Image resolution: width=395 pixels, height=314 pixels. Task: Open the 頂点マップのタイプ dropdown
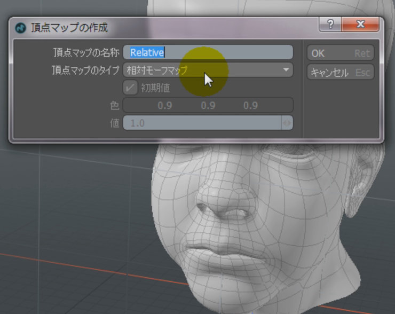pos(208,70)
